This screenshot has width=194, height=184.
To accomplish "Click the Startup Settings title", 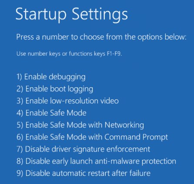I will [x=71, y=14].
